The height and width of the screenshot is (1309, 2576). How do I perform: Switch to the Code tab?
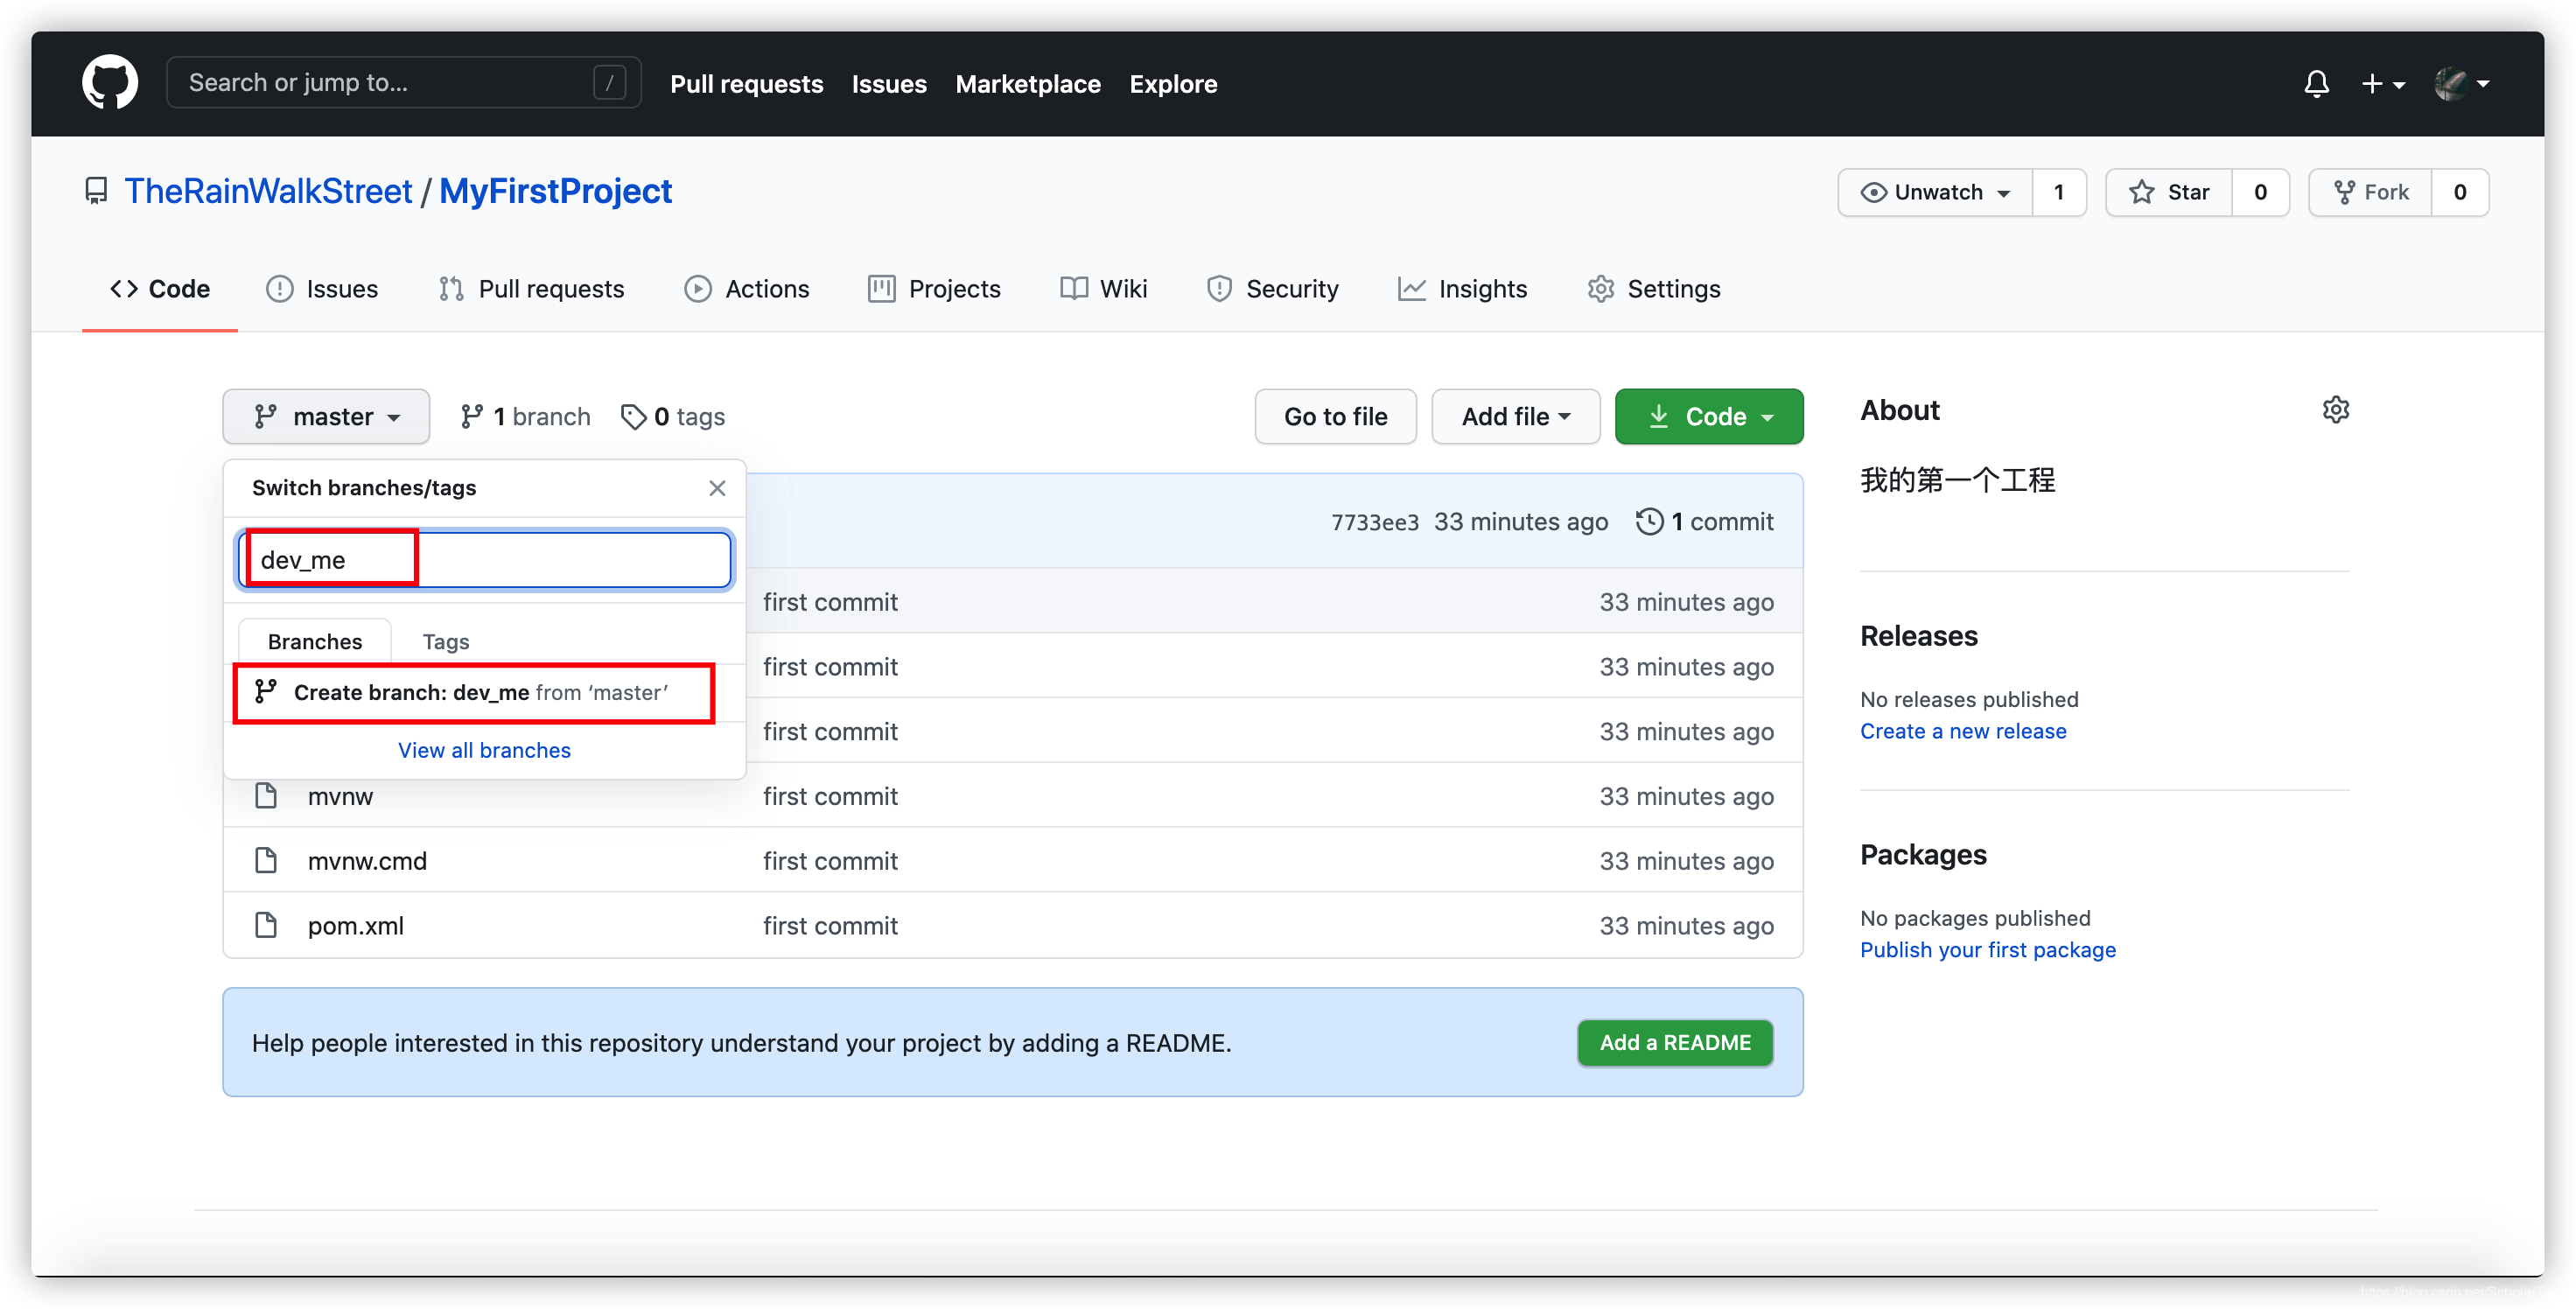pyautogui.click(x=160, y=289)
